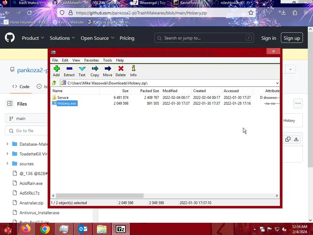
Task: Expand the Open Source menu
Action: tap(97, 38)
